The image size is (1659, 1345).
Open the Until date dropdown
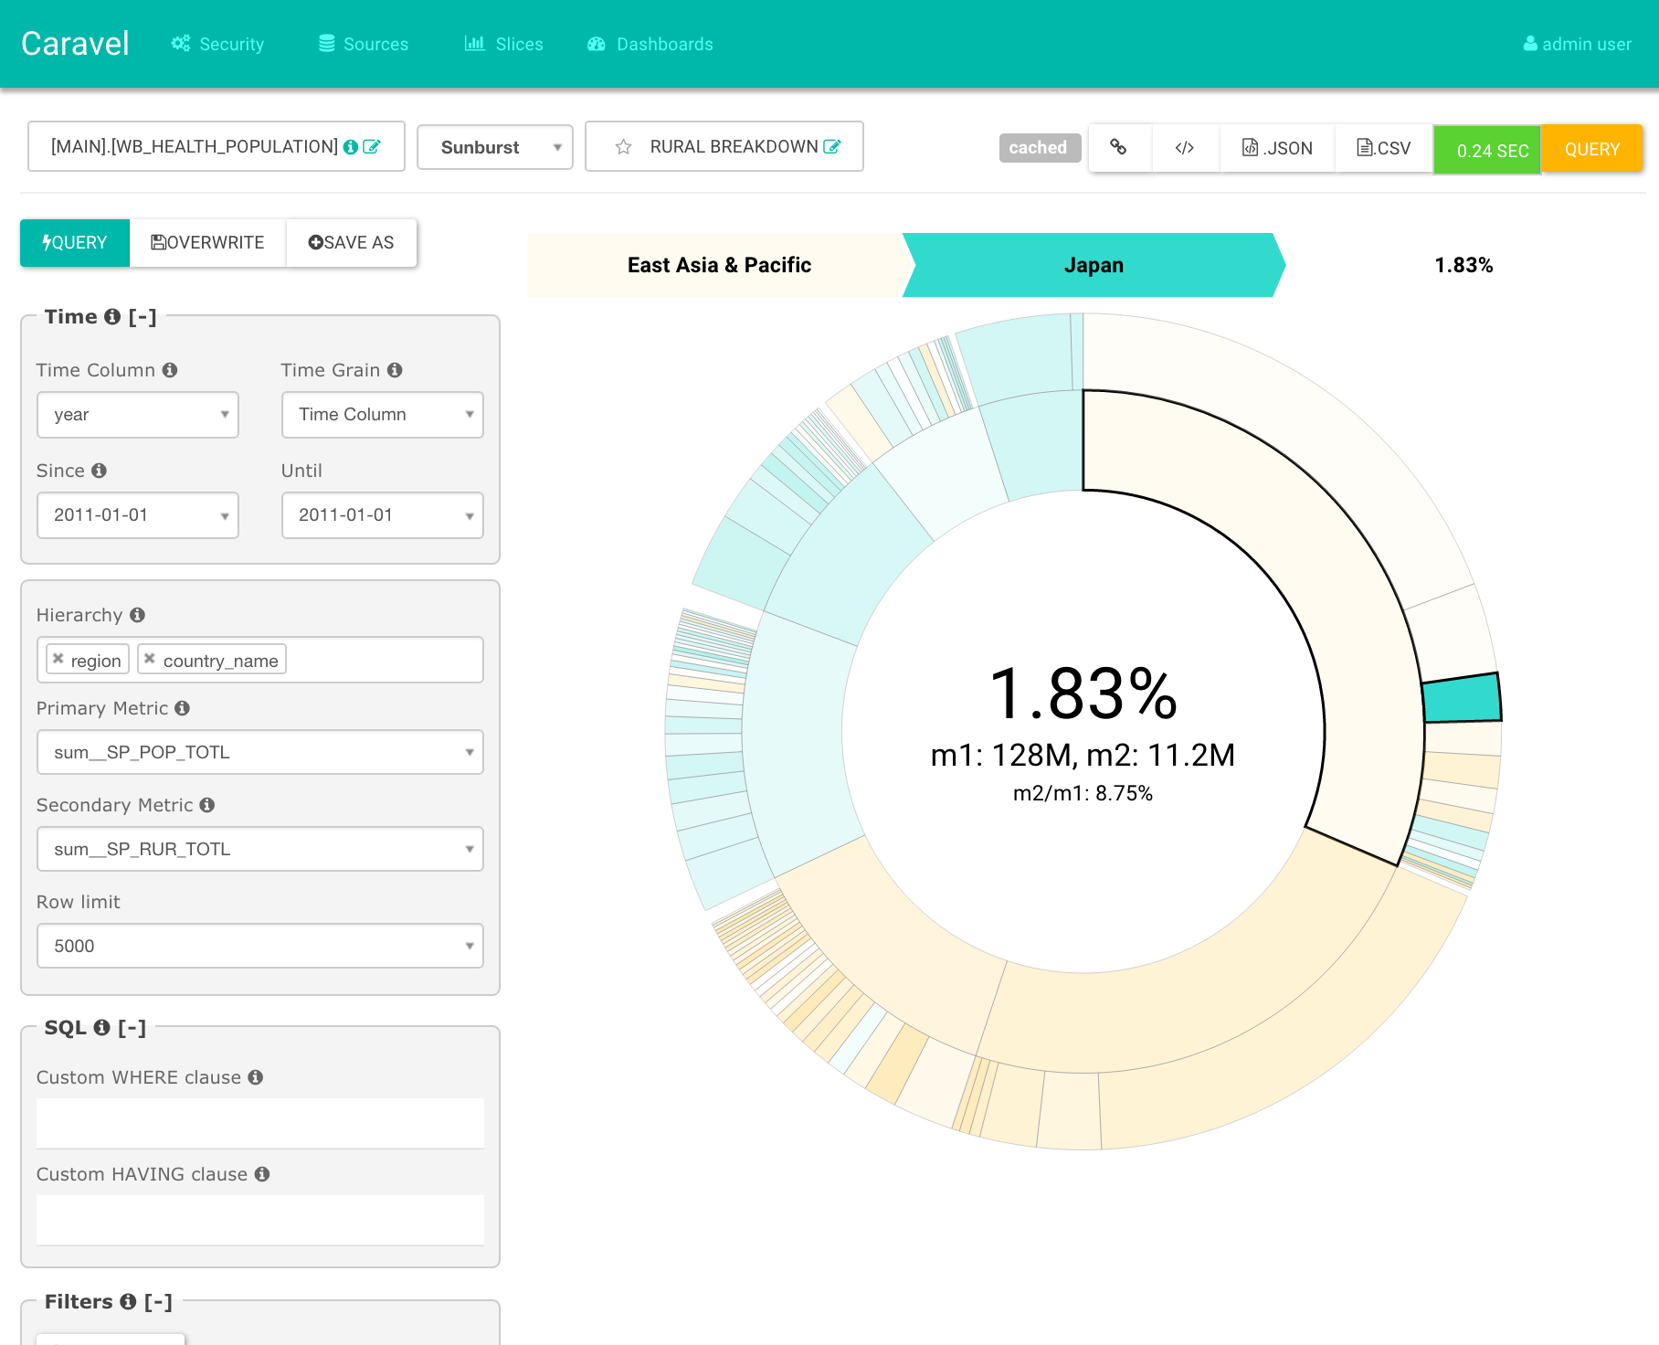tap(383, 515)
